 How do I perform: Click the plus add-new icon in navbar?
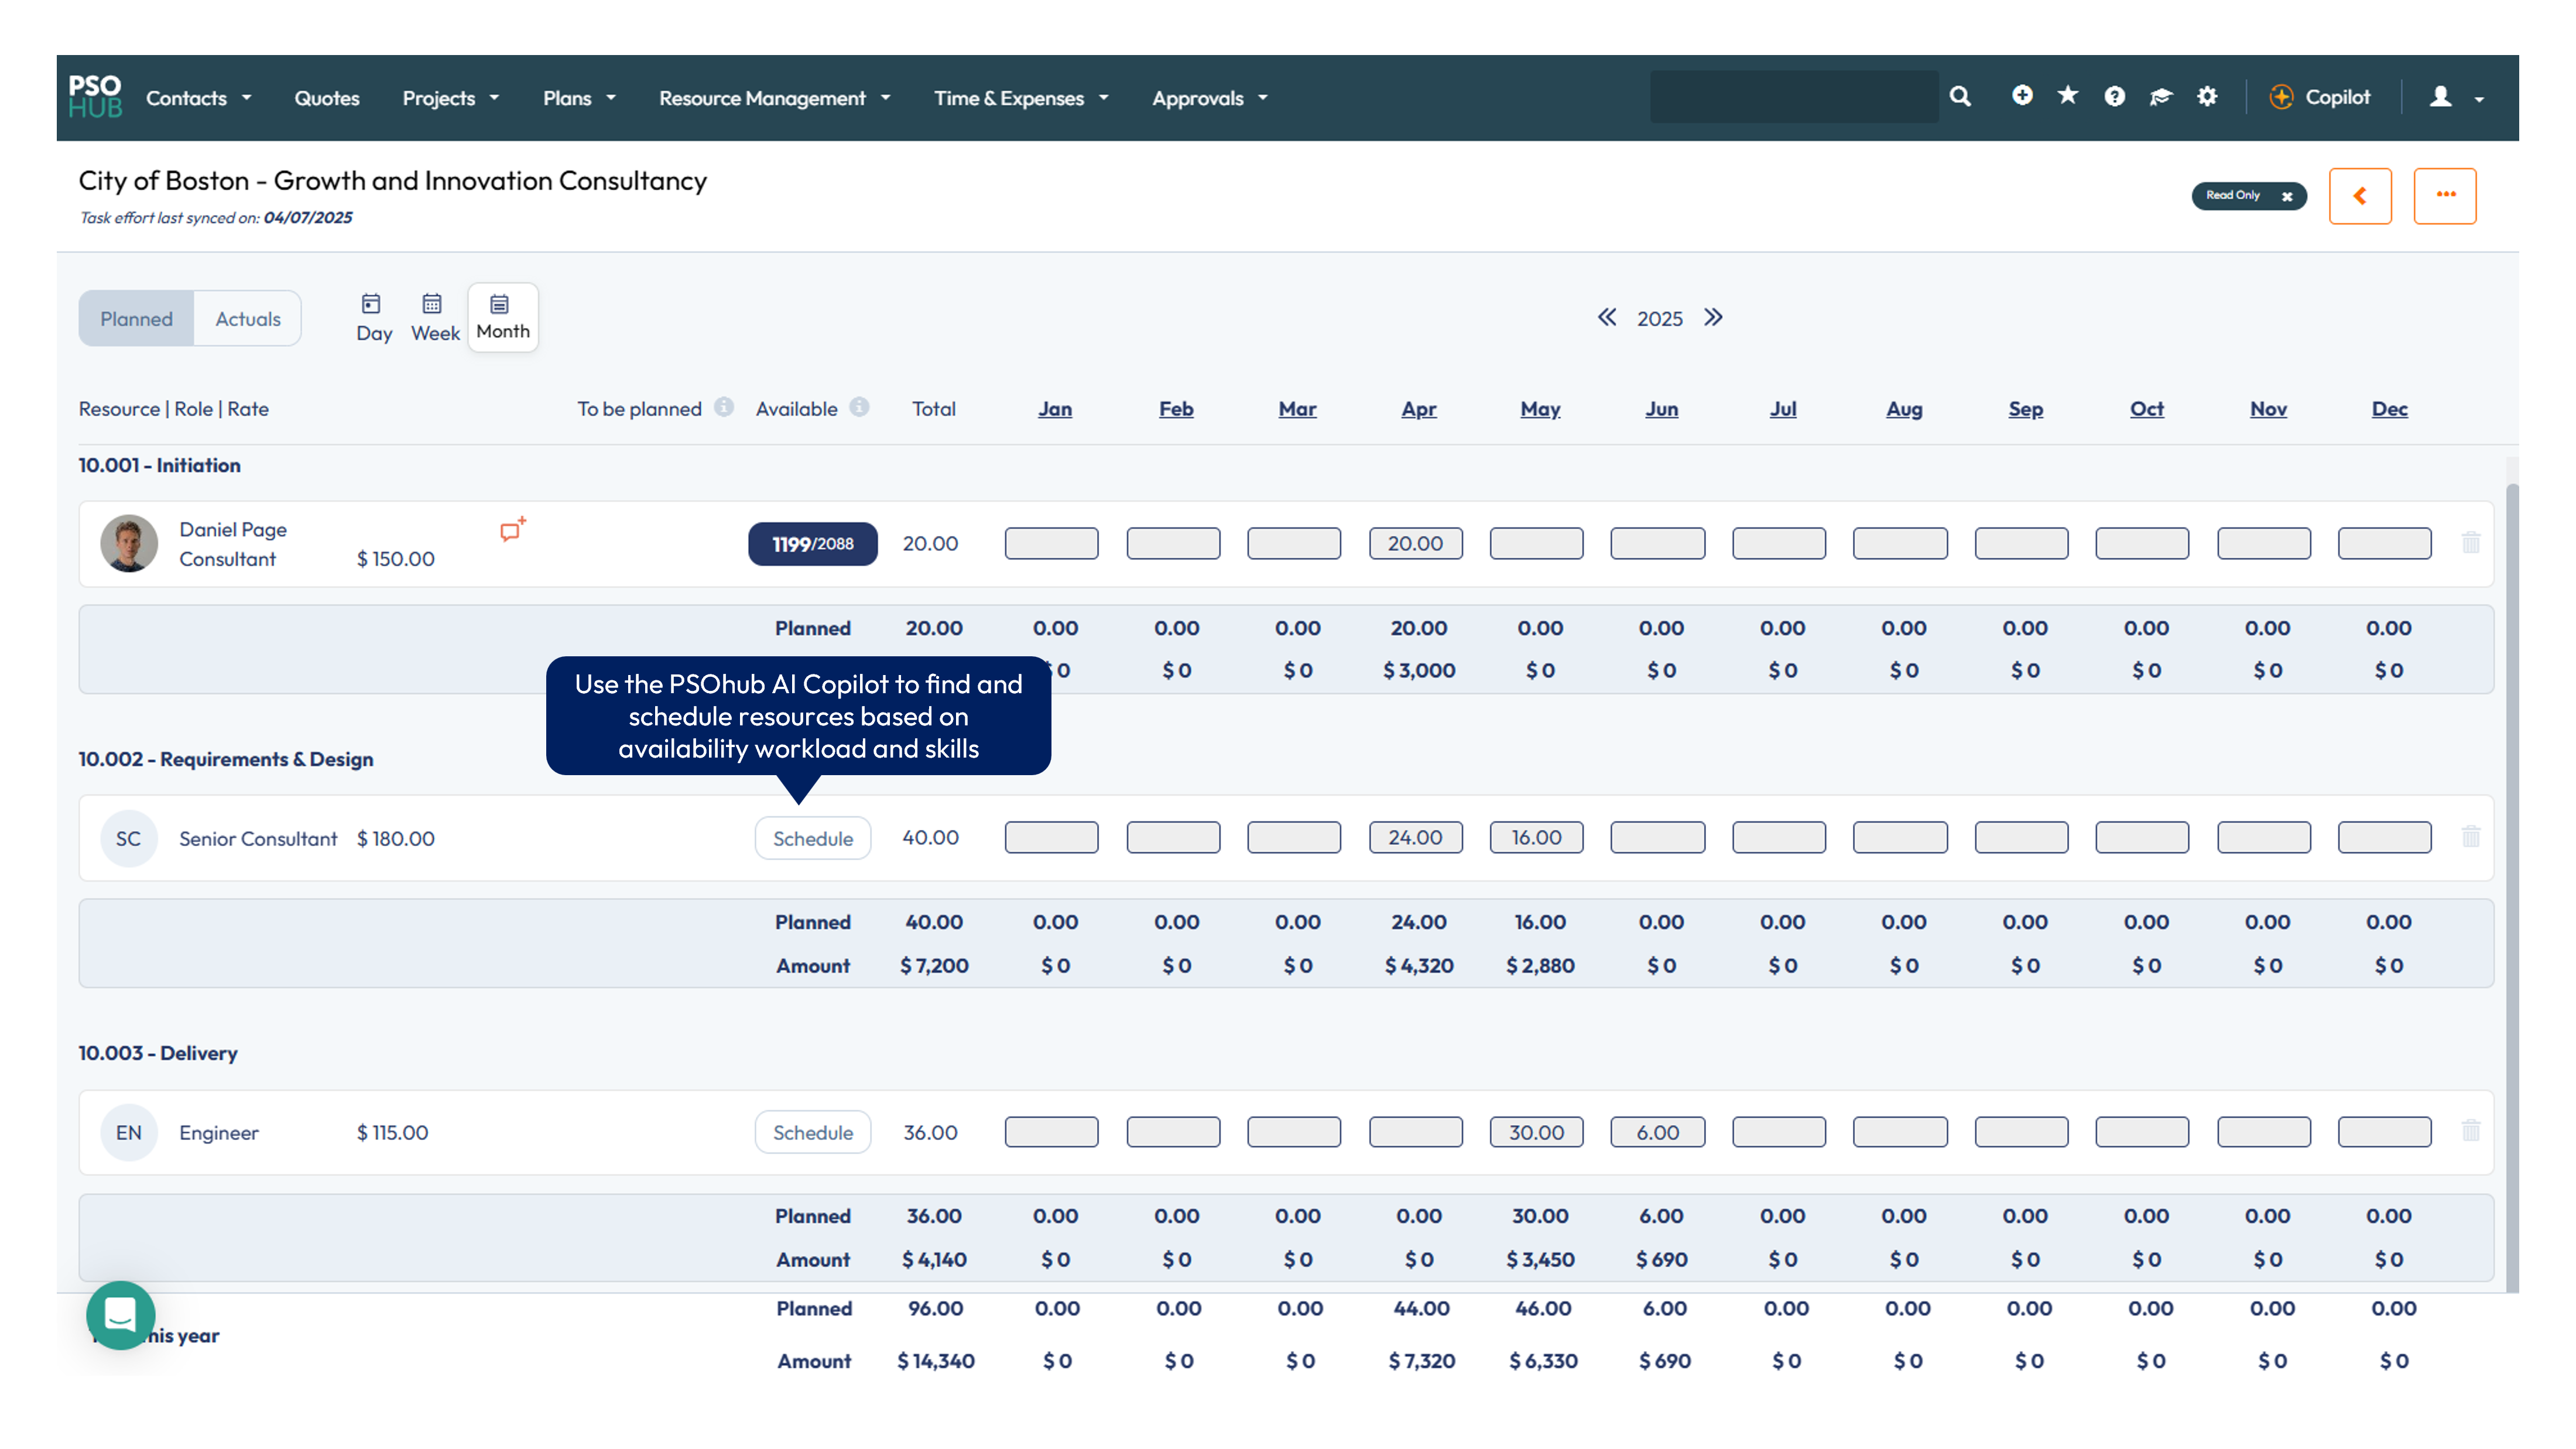click(x=2022, y=96)
